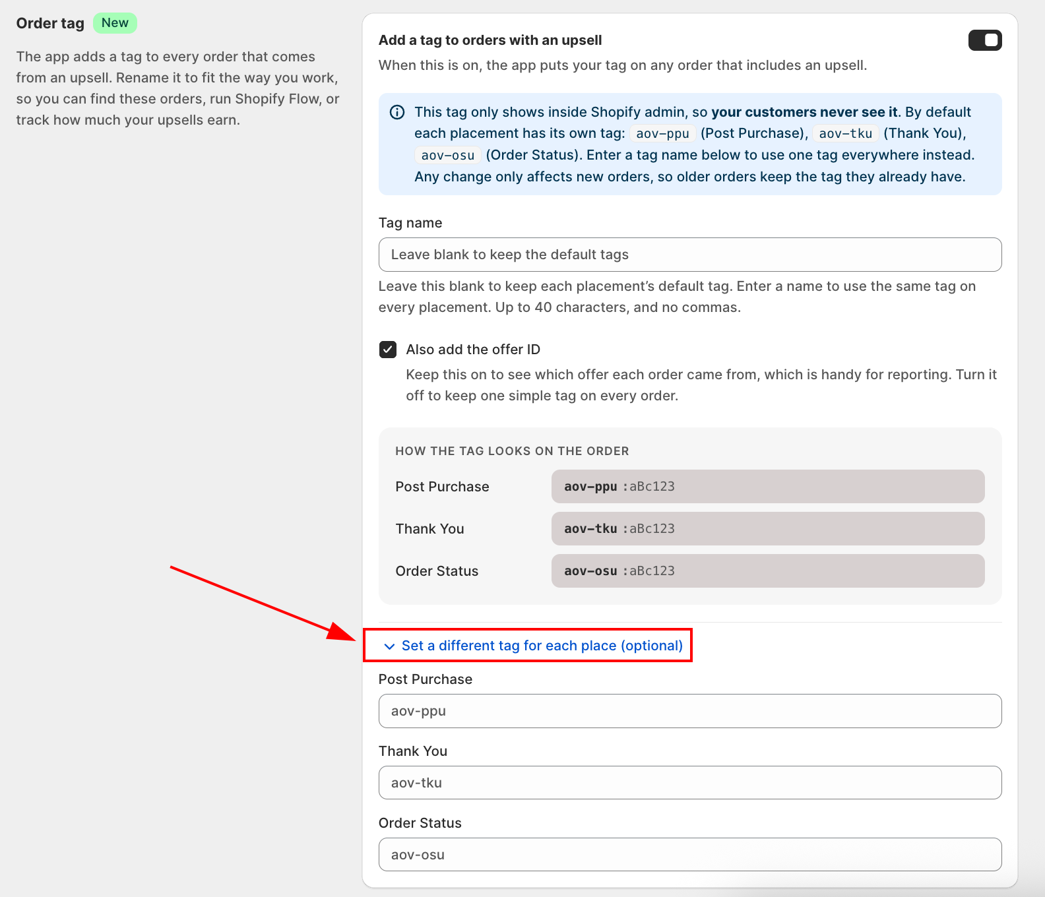Image resolution: width=1045 pixels, height=897 pixels.
Task: Uncheck the Also add the offer ID checkbox
Action: (388, 350)
